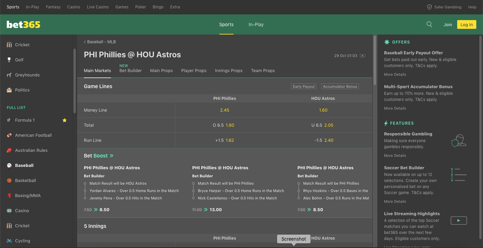Viewport: 483px width, 248px height.
Task: Open the Team Props tab
Action: pyautogui.click(x=263, y=70)
